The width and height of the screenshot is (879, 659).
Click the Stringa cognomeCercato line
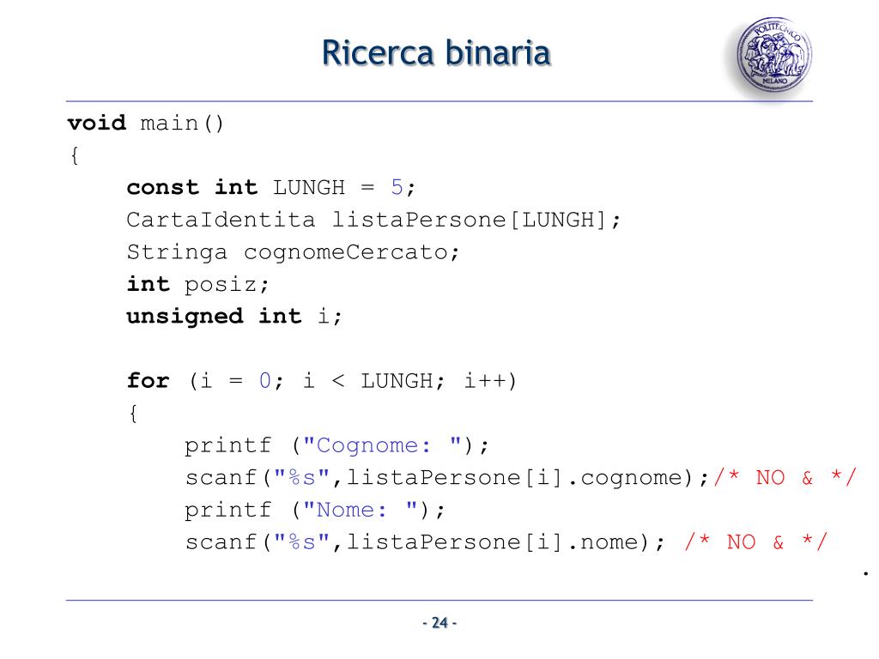pos(294,252)
